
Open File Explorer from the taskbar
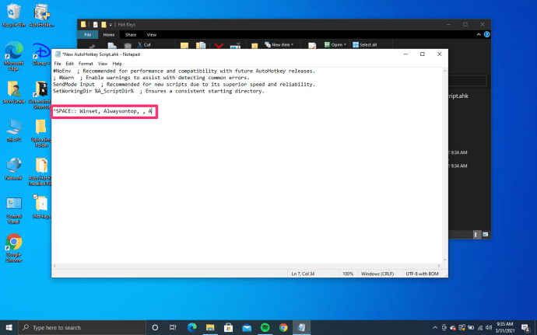(x=210, y=327)
